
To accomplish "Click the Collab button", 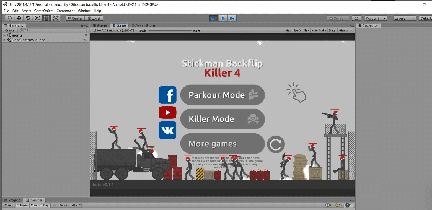I will click(337, 18).
